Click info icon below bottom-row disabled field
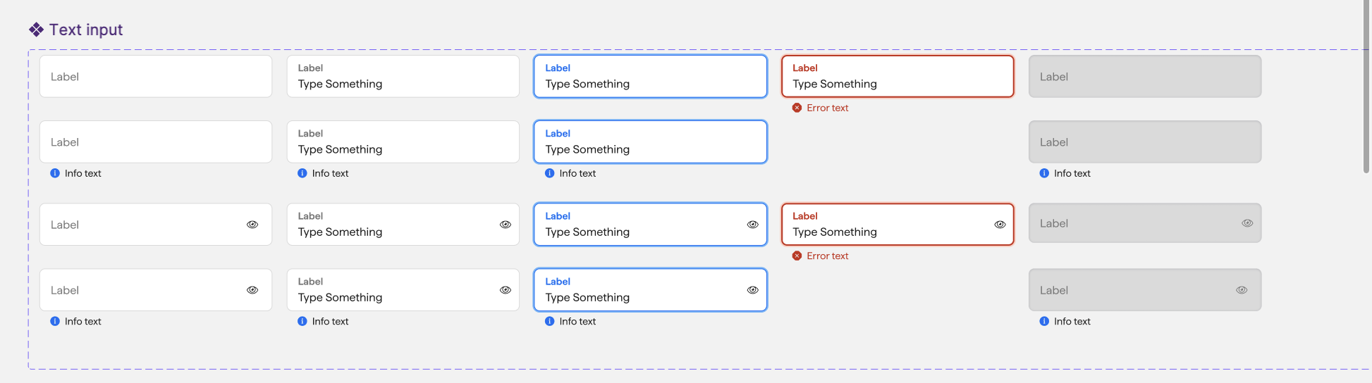The width and height of the screenshot is (1372, 383). tap(1044, 321)
